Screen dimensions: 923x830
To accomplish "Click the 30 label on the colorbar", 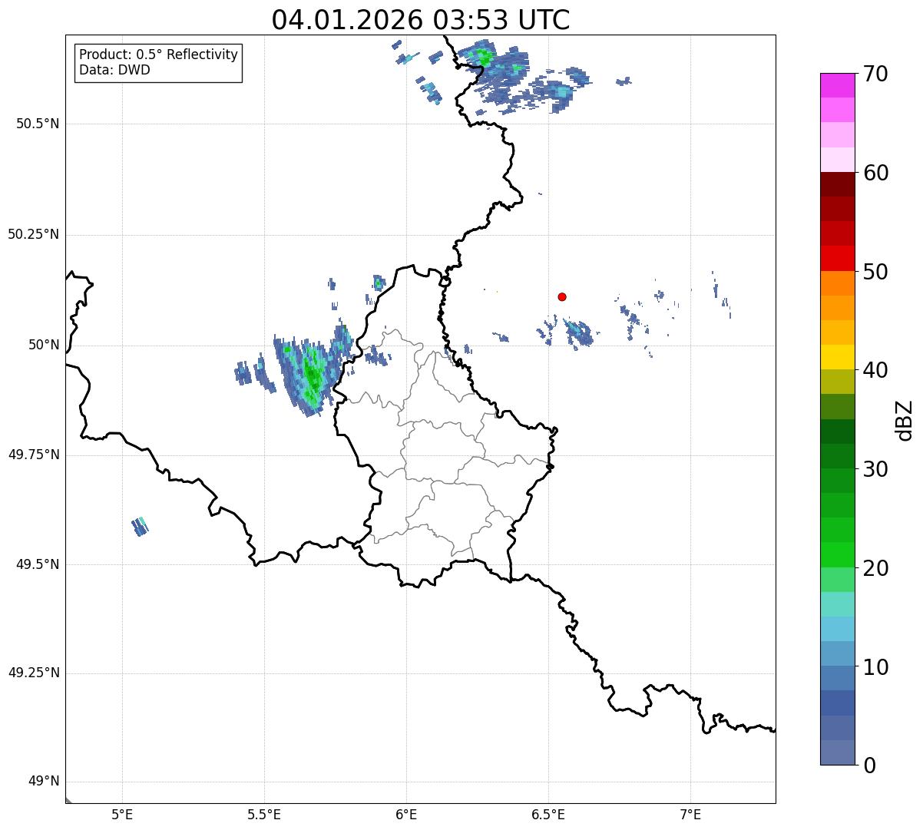I will tap(875, 469).
